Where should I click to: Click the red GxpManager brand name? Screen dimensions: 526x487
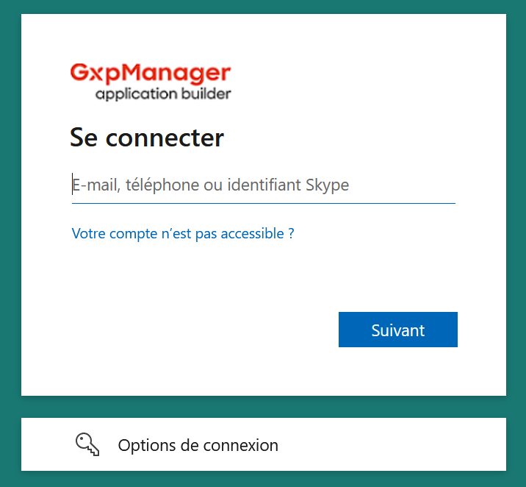(x=151, y=74)
